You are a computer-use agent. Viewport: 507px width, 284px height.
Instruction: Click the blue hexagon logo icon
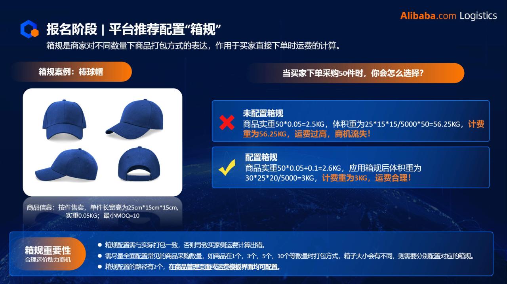29,29
